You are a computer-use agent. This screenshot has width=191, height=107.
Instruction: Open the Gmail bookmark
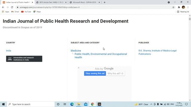click(15, 12)
